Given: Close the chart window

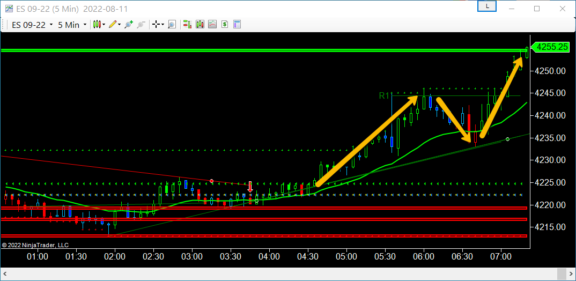Looking at the screenshot, I should point(562,8).
